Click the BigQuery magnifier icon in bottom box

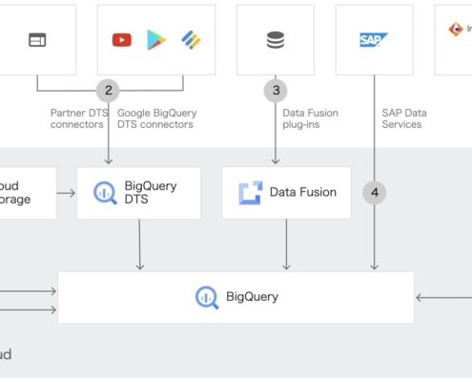207,298
